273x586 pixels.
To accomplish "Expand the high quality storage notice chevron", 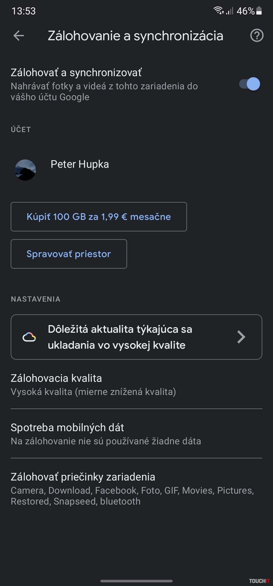I will click(x=241, y=337).
